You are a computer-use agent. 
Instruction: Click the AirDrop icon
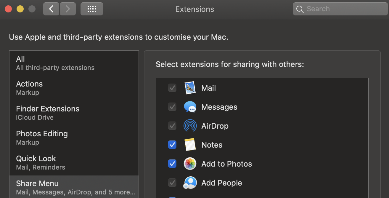190,126
